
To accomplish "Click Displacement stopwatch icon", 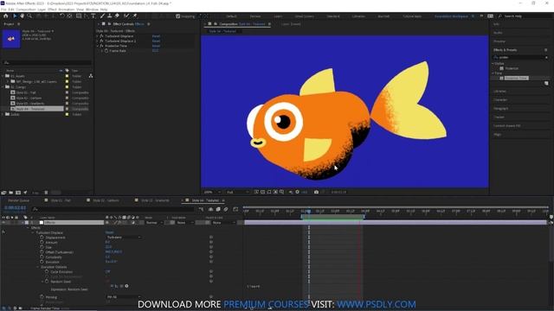I will pos(42,238).
